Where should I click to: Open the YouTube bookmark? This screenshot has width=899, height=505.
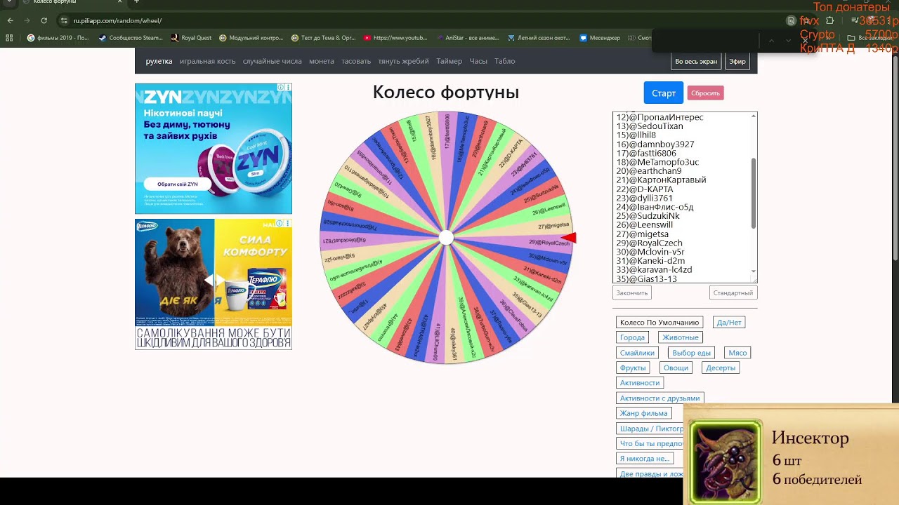(x=395, y=38)
